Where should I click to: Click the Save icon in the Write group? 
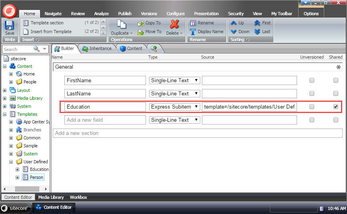(9, 26)
